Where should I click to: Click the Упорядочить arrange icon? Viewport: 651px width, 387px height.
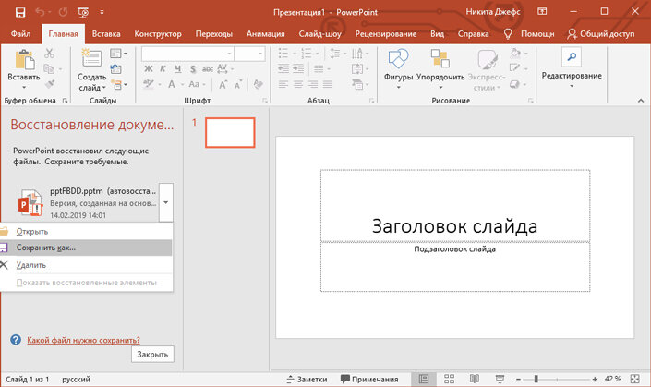440,59
